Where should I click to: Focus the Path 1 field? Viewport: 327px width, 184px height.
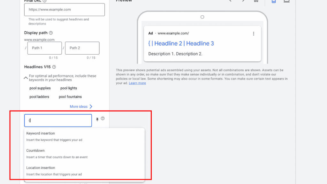coord(45,48)
